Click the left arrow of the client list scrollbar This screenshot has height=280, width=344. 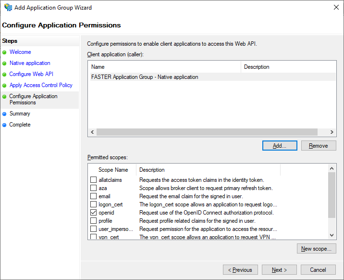92,132
